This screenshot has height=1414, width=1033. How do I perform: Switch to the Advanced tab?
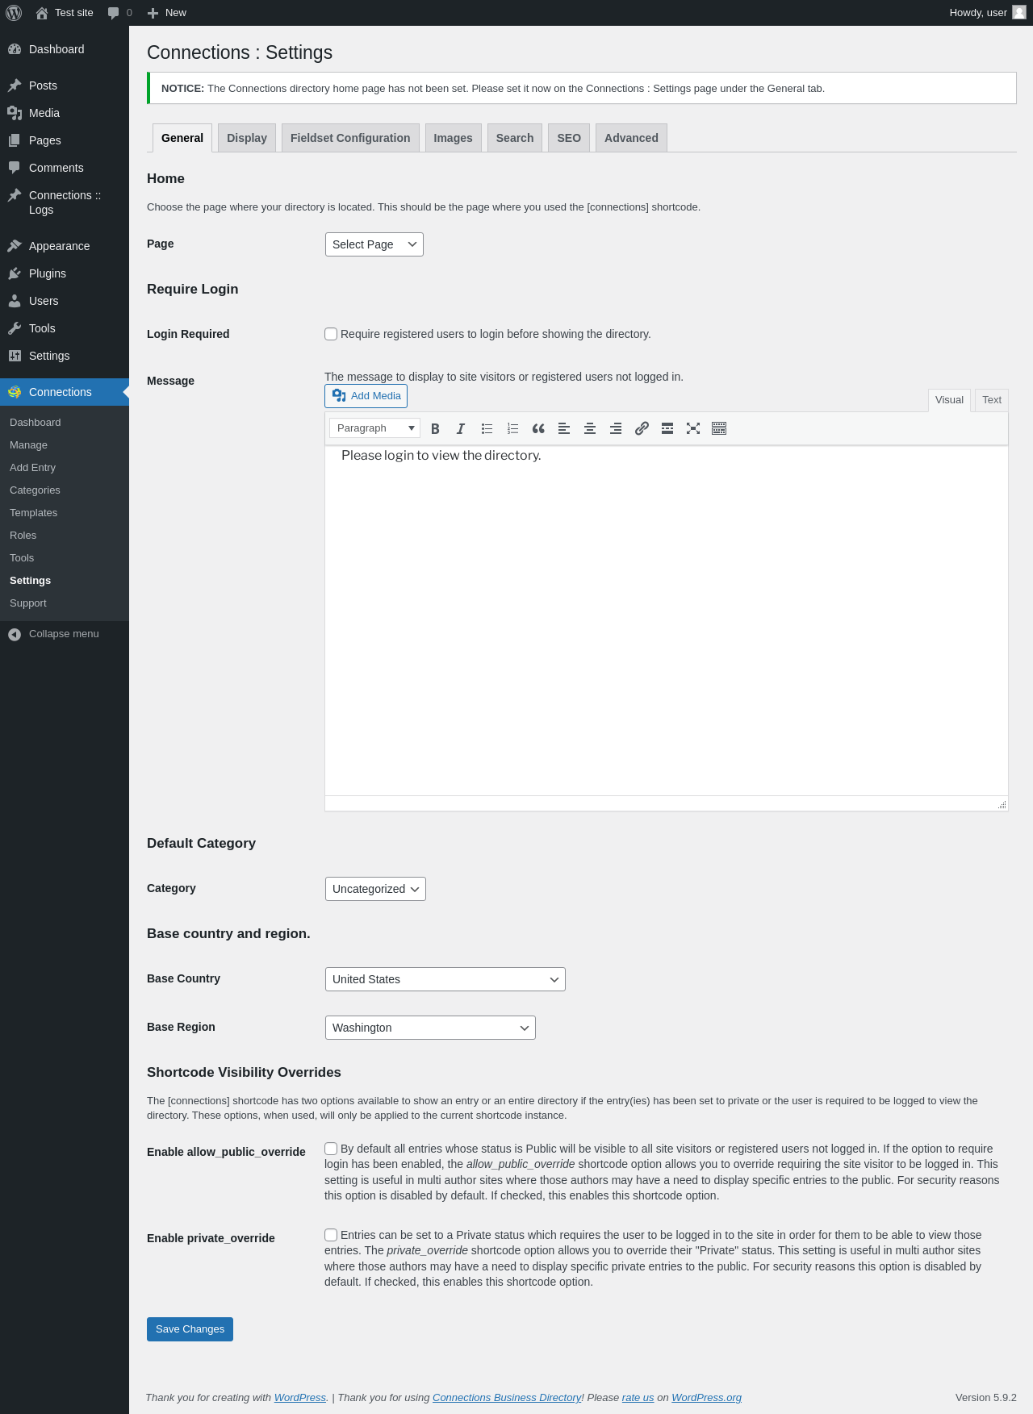pyautogui.click(x=631, y=138)
